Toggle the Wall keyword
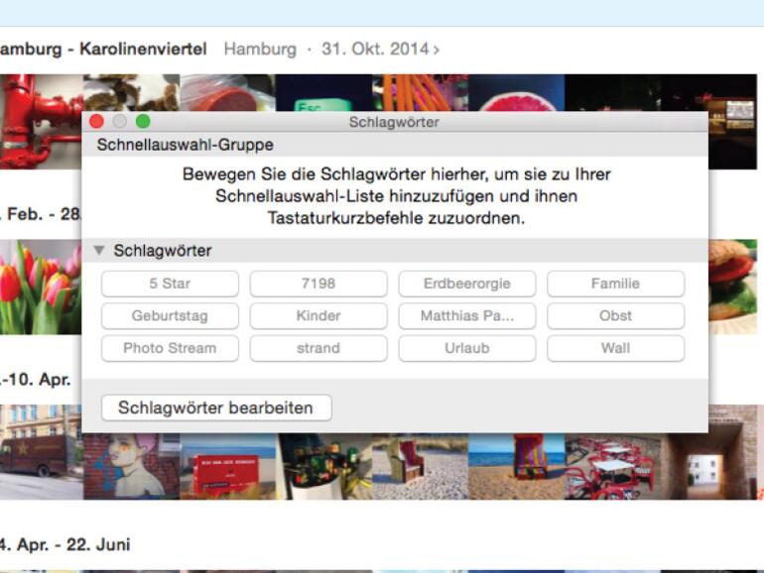This screenshot has height=573, width=764. (x=616, y=348)
